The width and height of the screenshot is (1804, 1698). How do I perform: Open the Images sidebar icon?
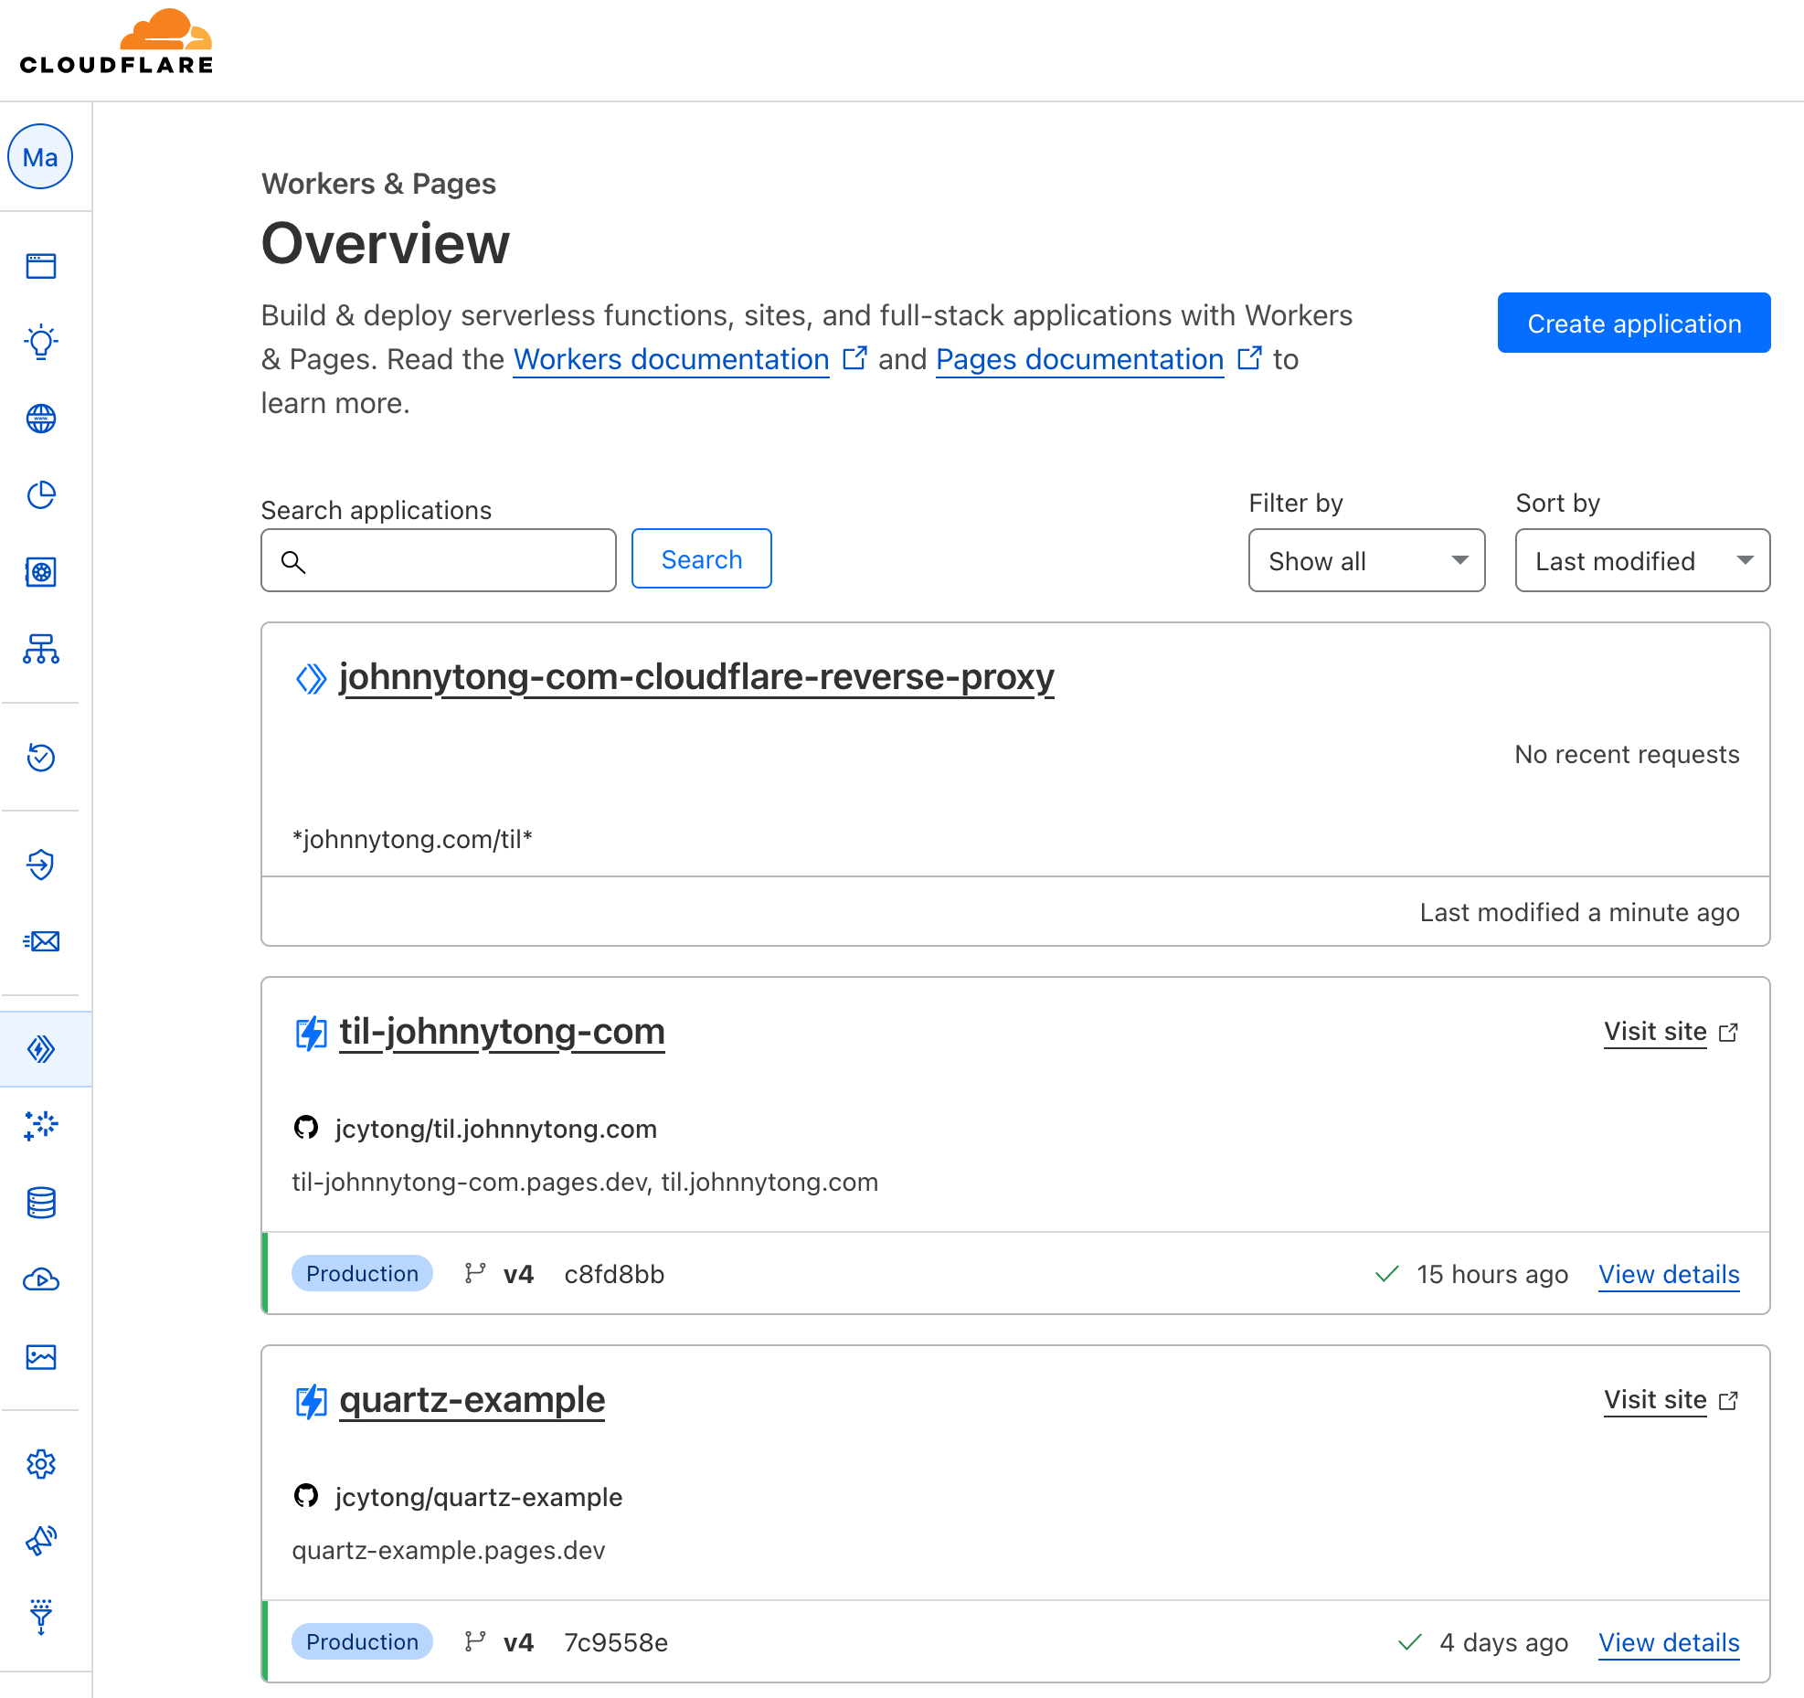[x=41, y=1357]
